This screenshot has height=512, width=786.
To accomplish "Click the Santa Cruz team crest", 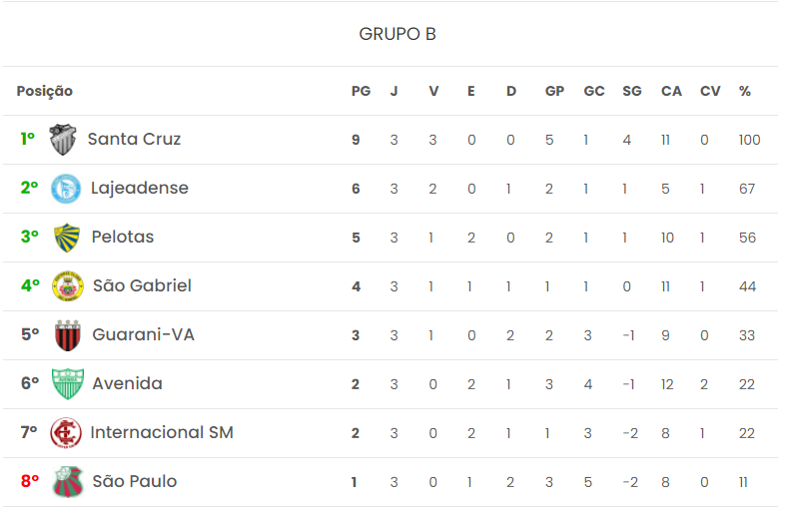I will tap(63, 140).
